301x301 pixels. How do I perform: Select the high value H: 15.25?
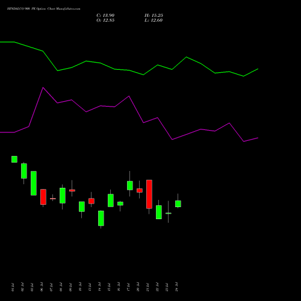154,16
